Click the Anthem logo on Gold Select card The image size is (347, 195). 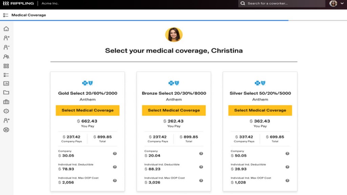[x=88, y=83]
